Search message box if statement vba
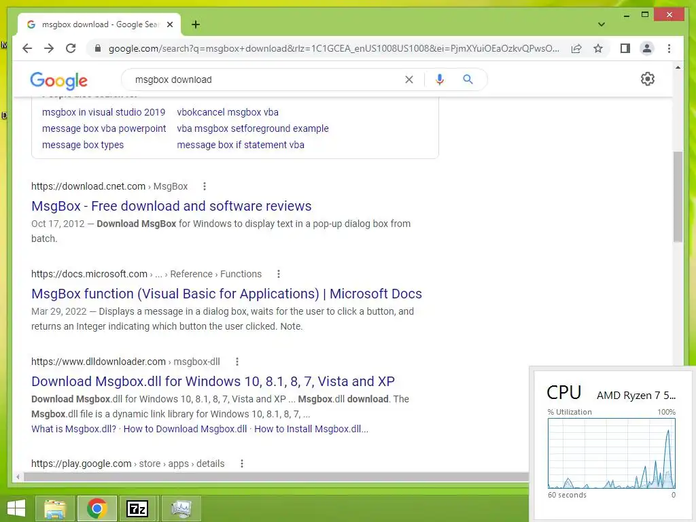Viewport: 696px width, 522px height. click(241, 145)
